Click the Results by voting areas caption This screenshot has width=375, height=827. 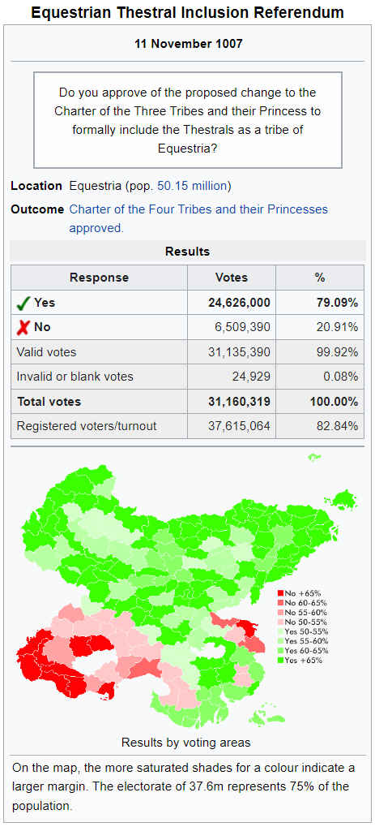tap(186, 743)
